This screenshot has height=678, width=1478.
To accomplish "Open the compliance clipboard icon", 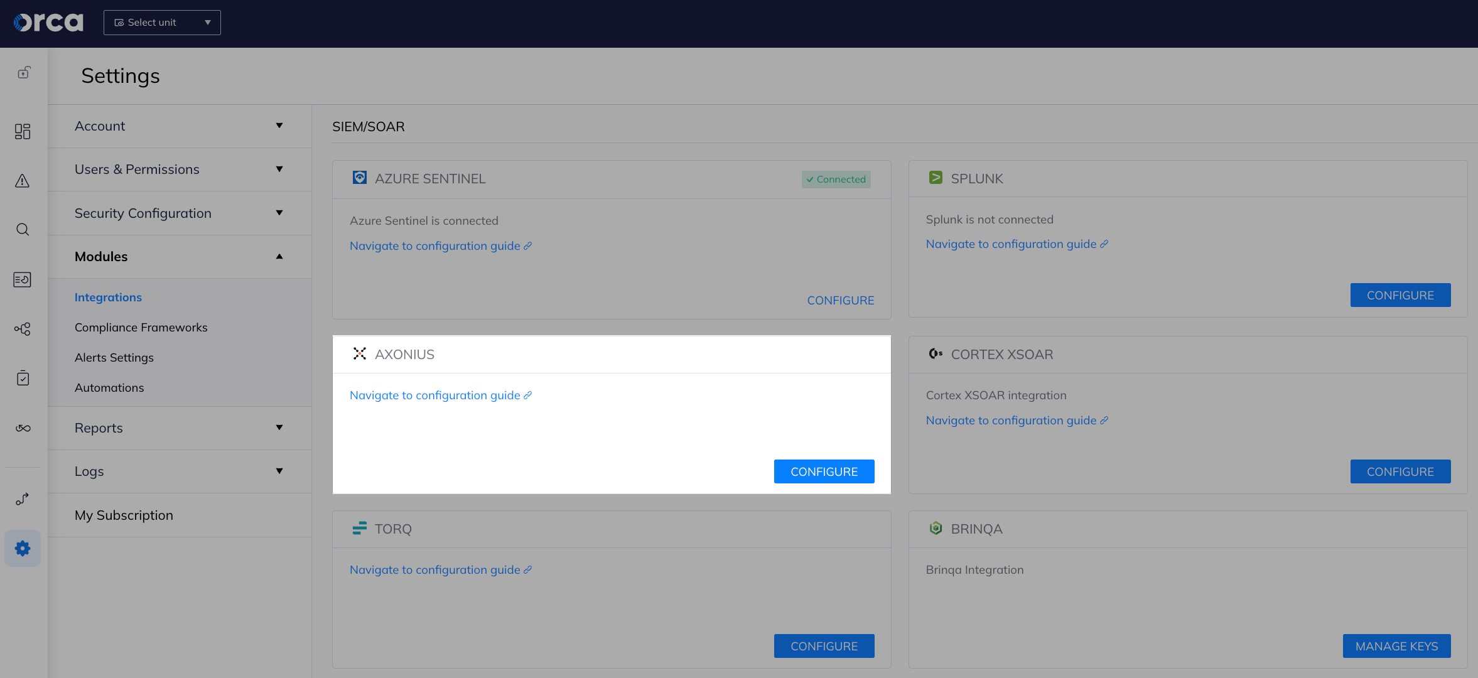I will (x=23, y=378).
